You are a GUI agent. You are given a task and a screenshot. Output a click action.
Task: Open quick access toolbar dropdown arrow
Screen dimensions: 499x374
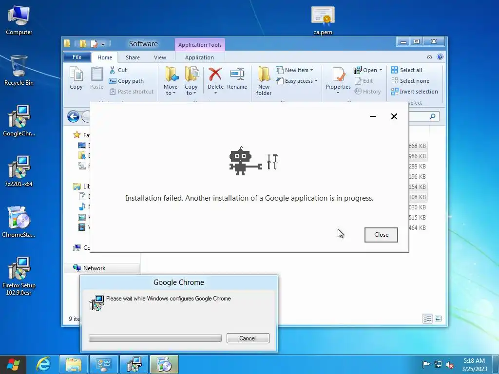(103, 44)
